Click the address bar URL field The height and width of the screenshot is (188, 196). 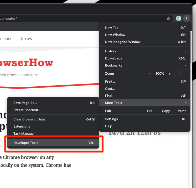click(83, 18)
